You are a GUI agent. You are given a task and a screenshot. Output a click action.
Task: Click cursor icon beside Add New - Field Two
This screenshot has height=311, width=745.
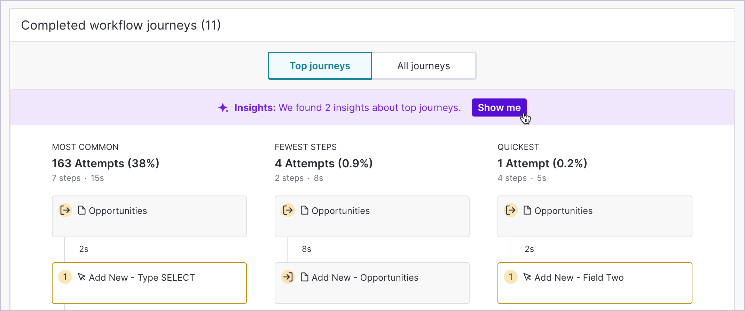click(x=527, y=277)
